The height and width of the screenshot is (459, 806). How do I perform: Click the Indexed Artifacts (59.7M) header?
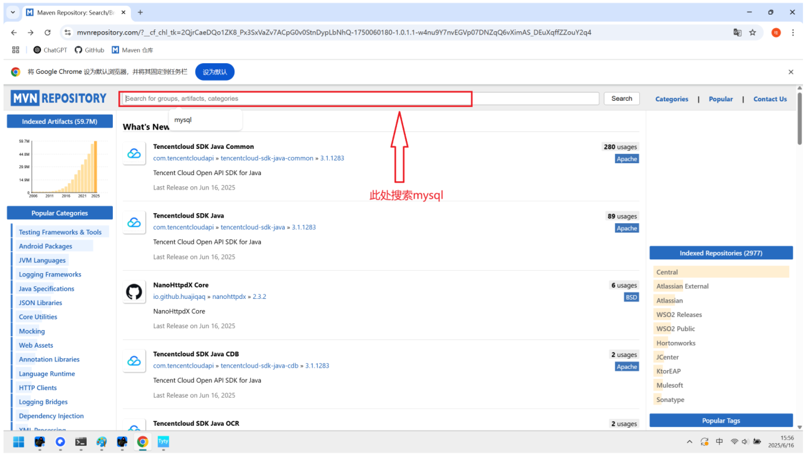pos(60,122)
